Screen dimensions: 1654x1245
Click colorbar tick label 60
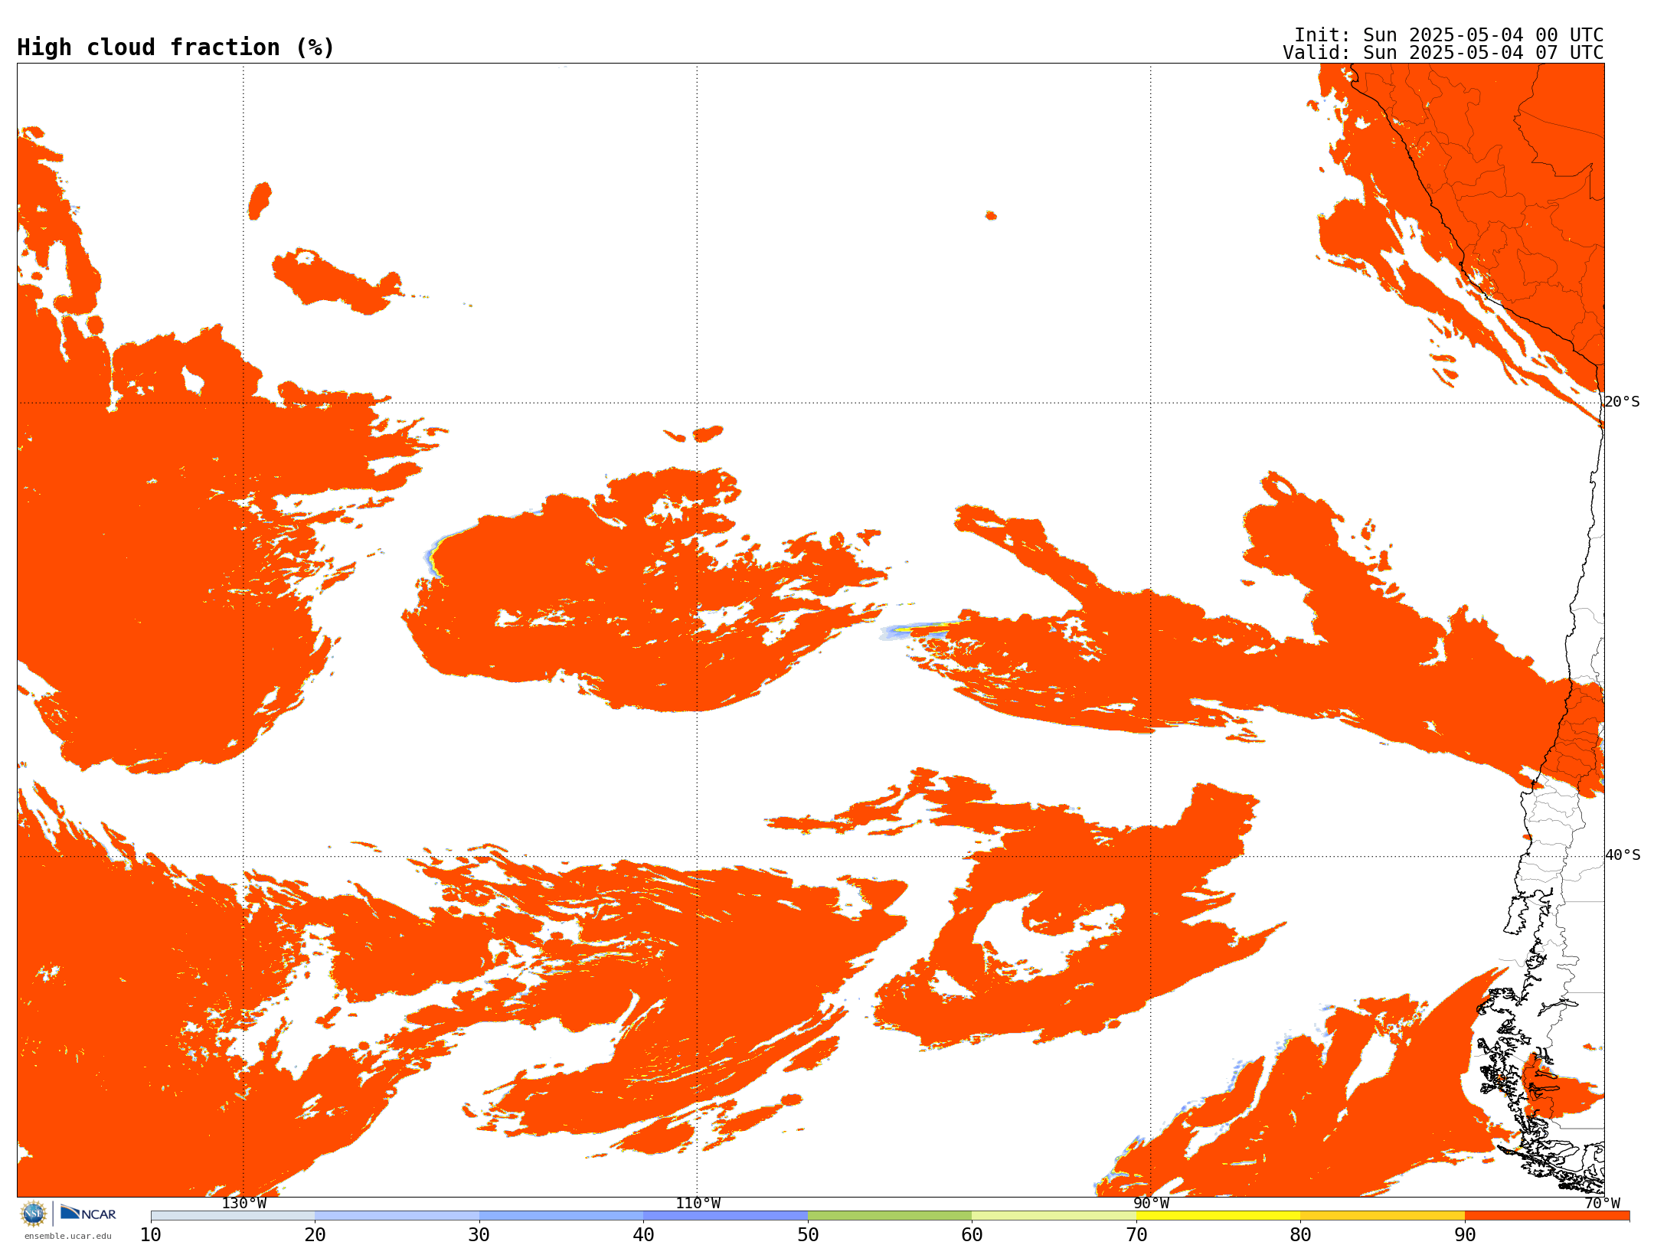(972, 1234)
